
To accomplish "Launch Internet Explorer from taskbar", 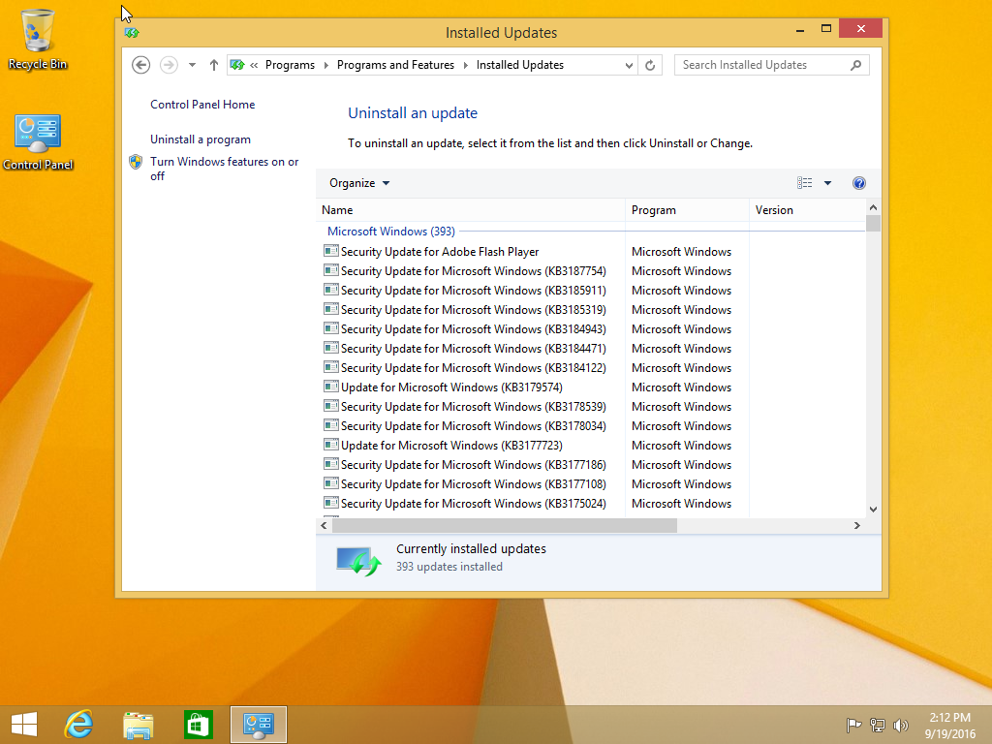I will [79, 725].
